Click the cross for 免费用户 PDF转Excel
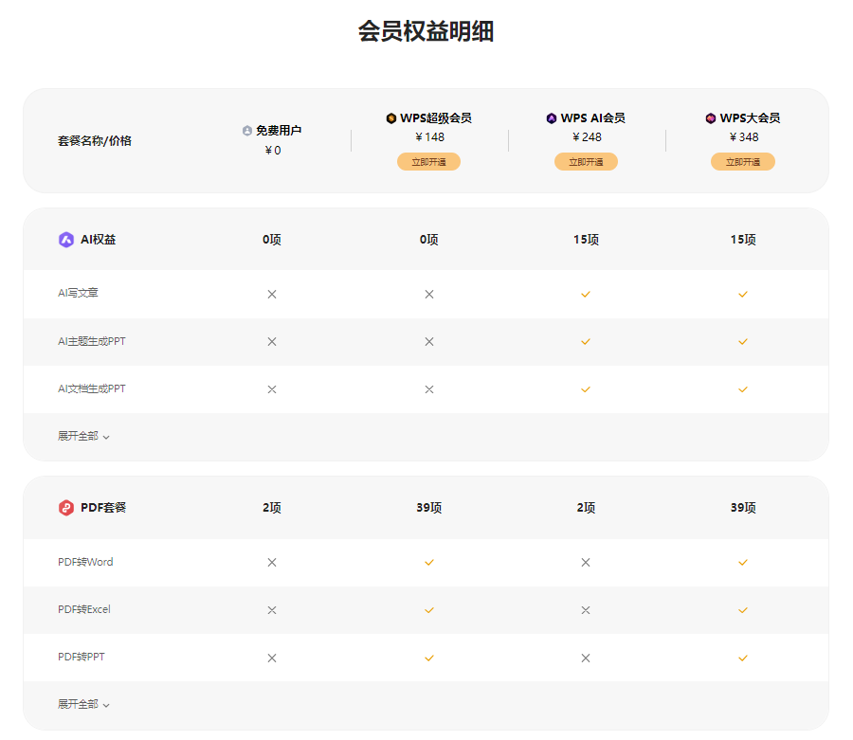The height and width of the screenshot is (740, 853). point(272,610)
